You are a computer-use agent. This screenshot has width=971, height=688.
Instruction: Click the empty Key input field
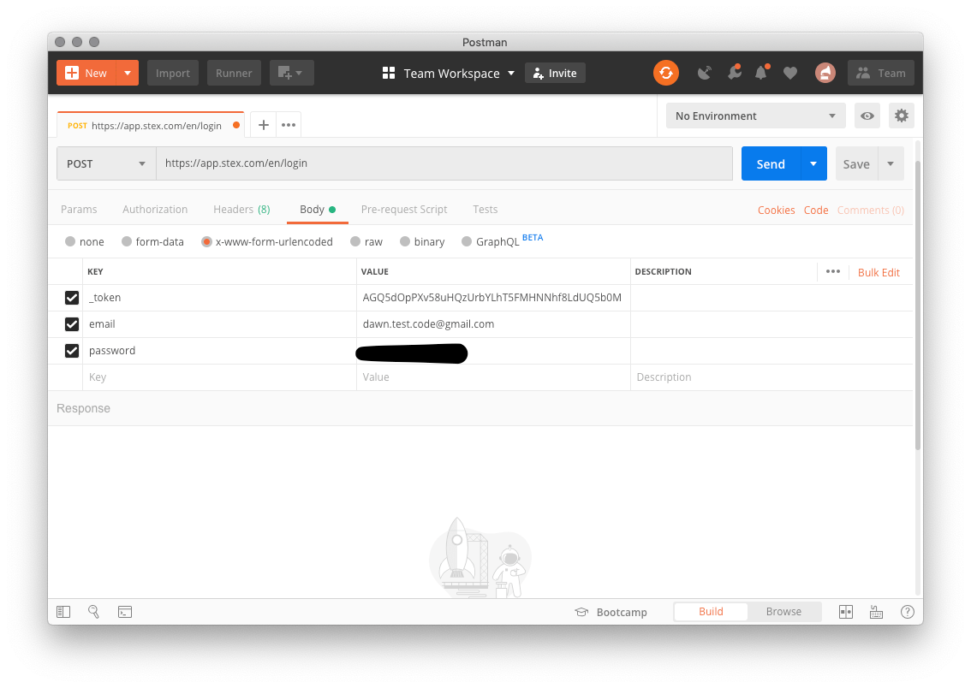[x=219, y=377]
